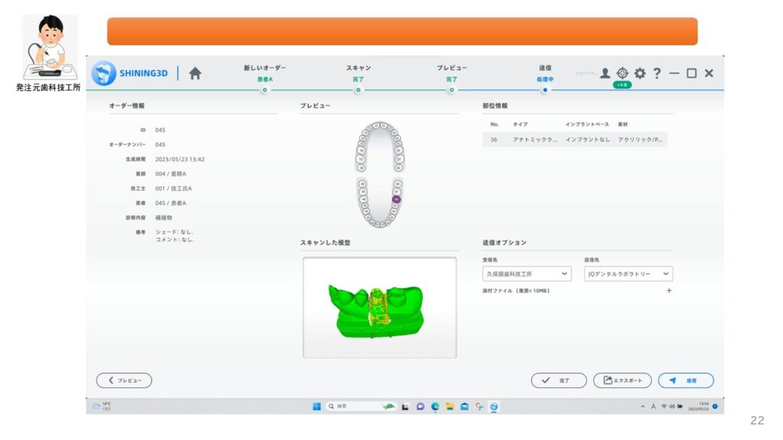The image size is (783, 440).
Task: Open settings with the gear icon
Action: coord(640,73)
